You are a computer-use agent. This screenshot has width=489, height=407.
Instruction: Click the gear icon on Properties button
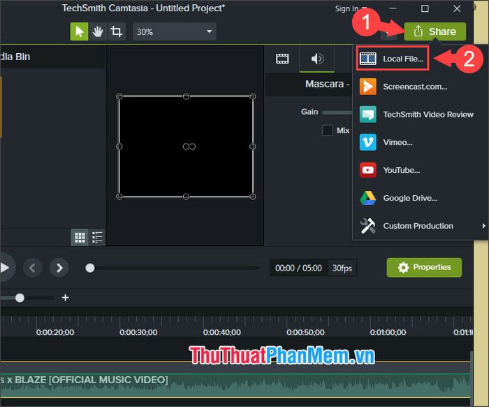tap(403, 267)
